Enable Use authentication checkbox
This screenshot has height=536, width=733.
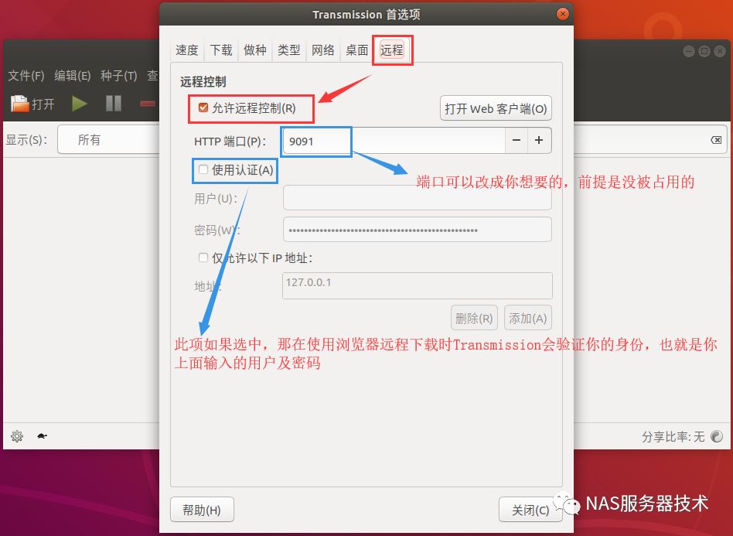[203, 169]
